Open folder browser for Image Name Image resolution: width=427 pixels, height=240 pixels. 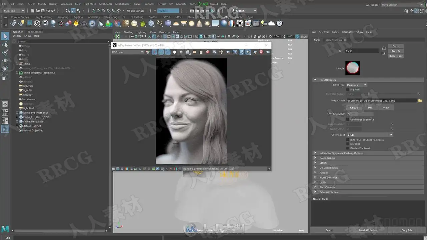tap(420, 100)
